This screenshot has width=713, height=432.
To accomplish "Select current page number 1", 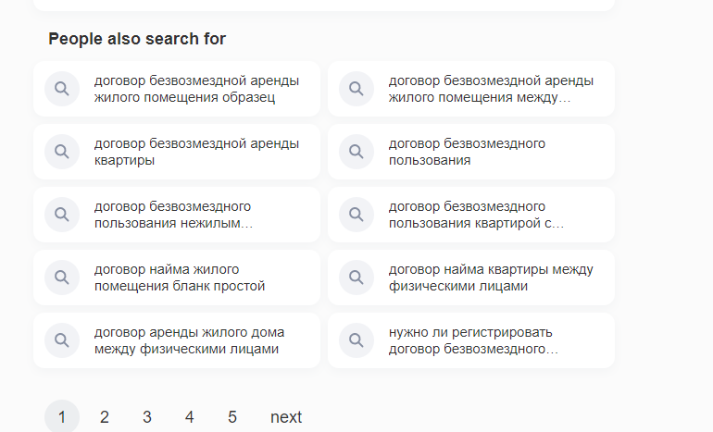I will point(62,417).
